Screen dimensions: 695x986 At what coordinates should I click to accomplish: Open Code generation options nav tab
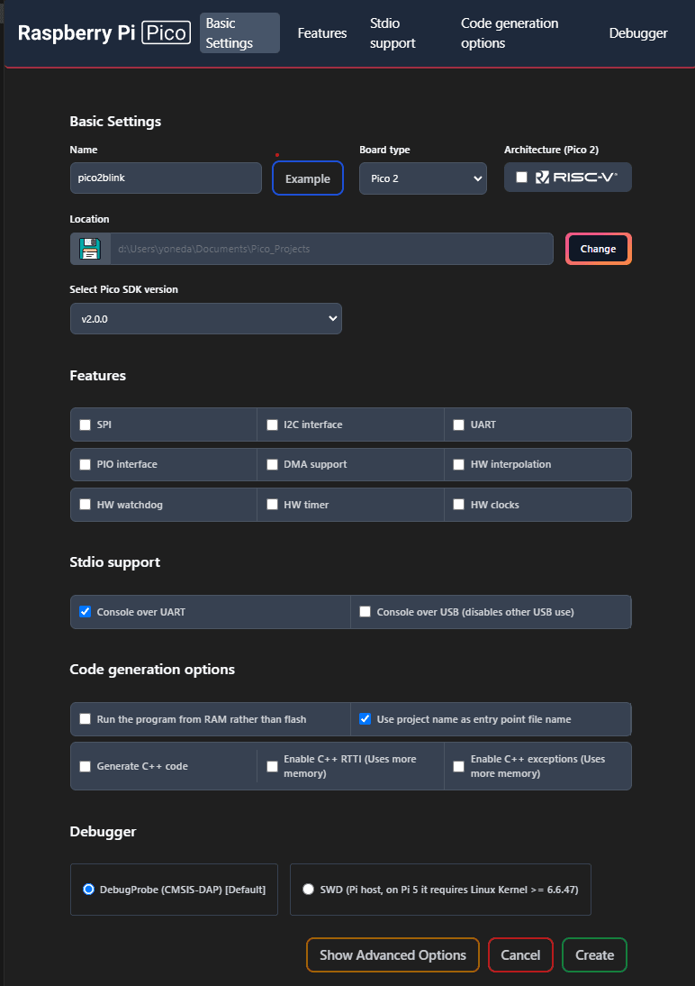510,32
